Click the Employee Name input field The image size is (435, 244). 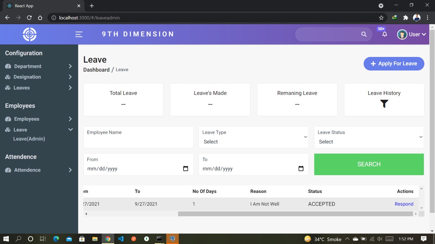coord(138,141)
